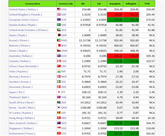Click Kuwait bid value 12.11738

[x=85, y=40]
